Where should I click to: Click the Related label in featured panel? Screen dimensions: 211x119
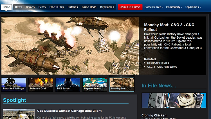point(150,59)
